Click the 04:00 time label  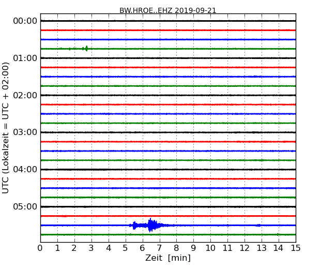25,170
